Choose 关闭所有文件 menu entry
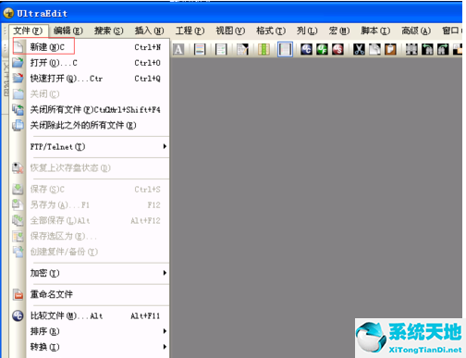466x358 pixels. point(90,110)
